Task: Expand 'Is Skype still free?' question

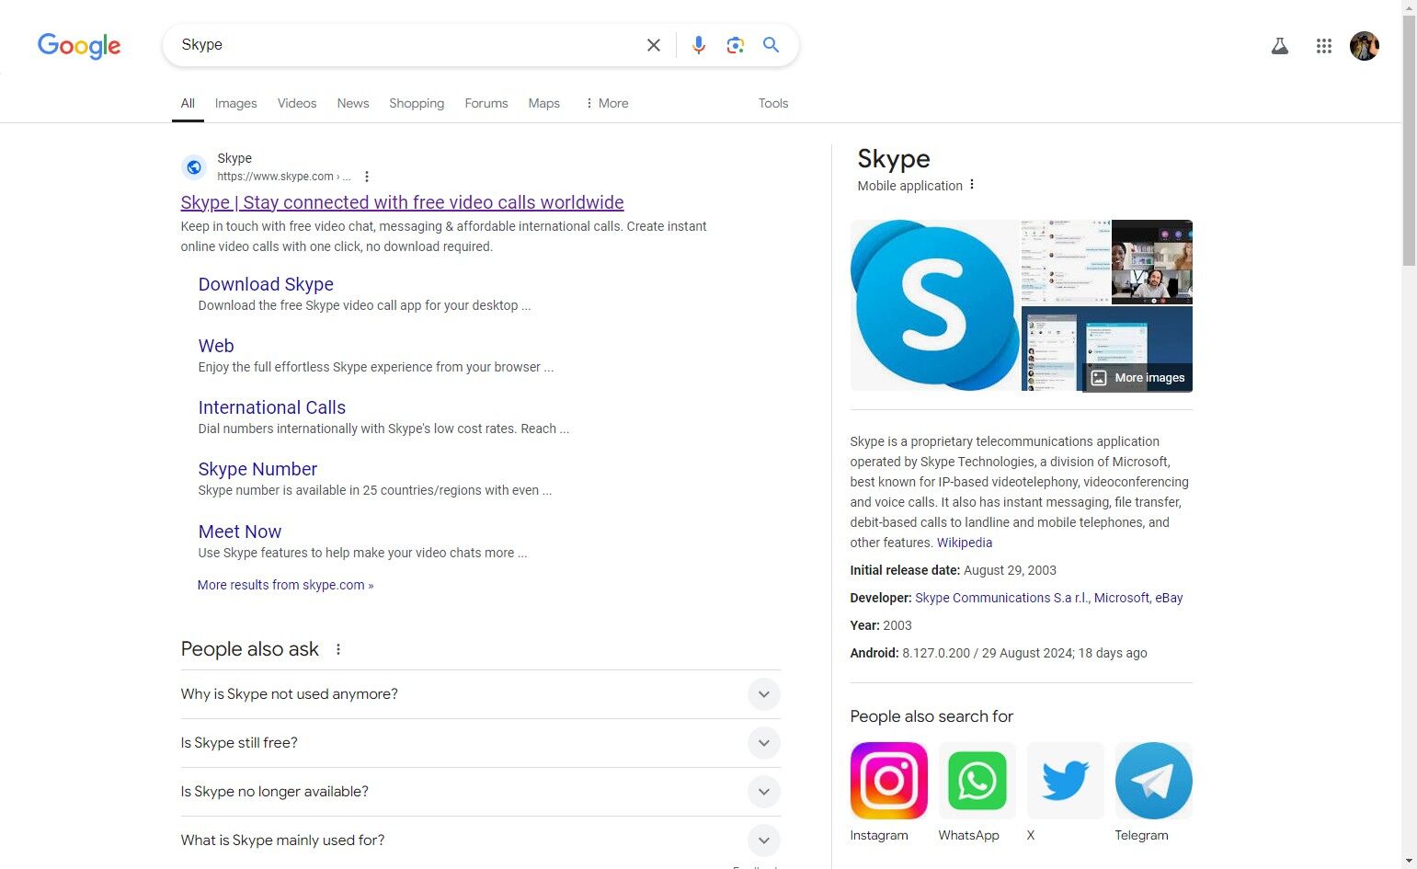Action: (481, 743)
